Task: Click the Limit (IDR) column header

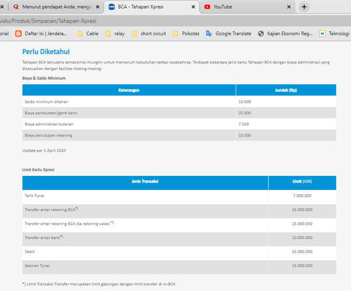Action: 302,183
